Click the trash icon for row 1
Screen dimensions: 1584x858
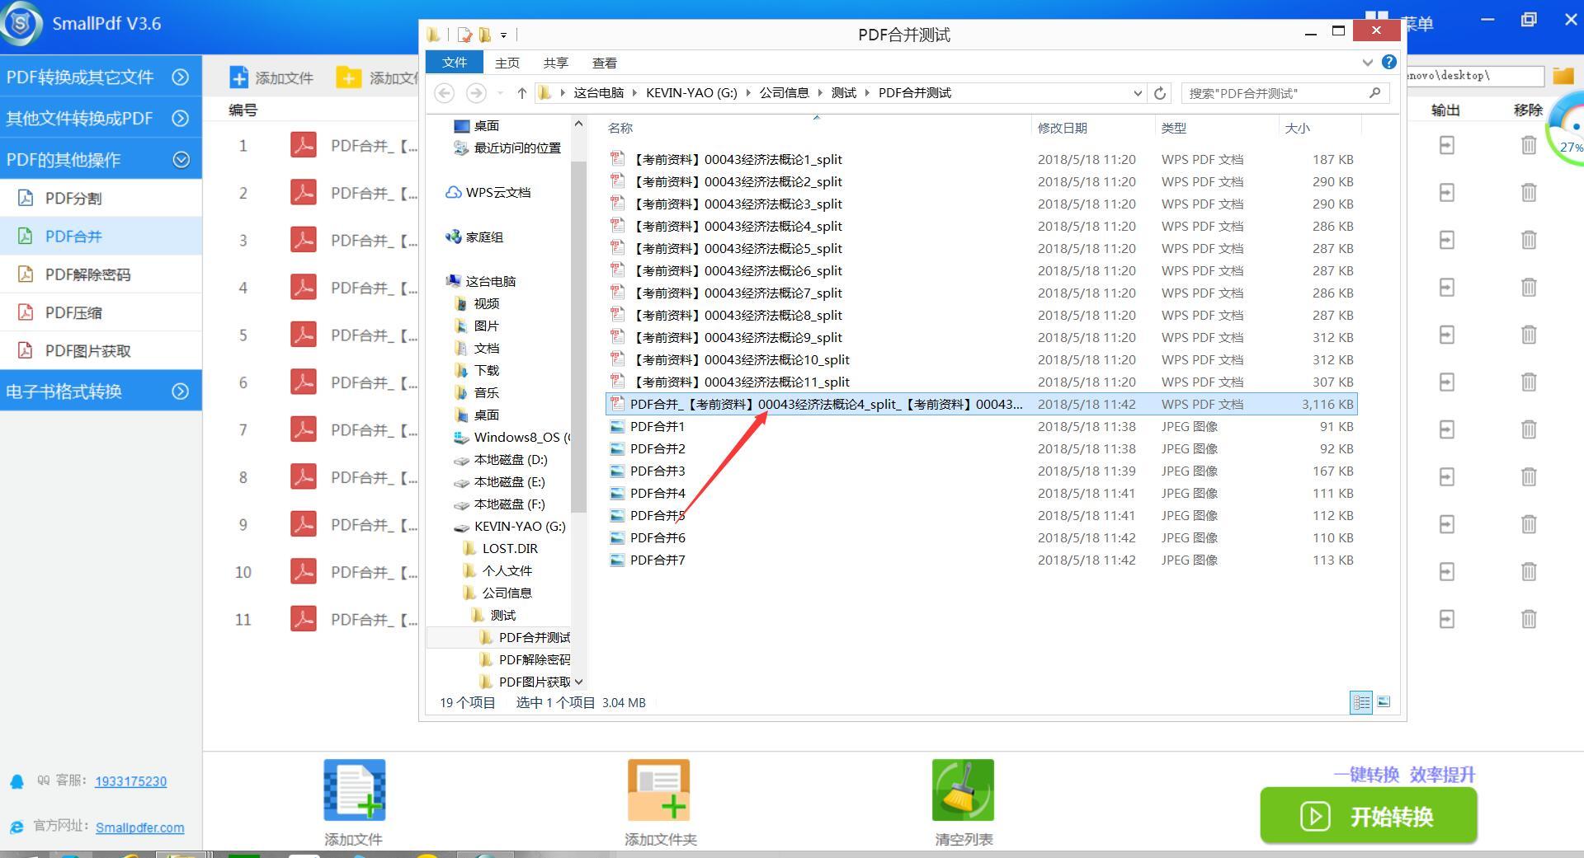(x=1528, y=146)
